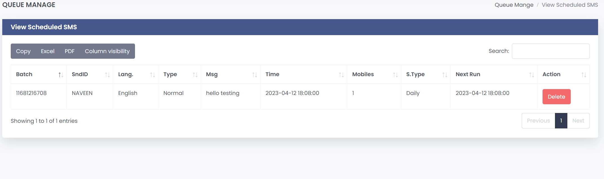Click the Action column sort icon
The width and height of the screenshot is (604, 179).
click(584, 75)
